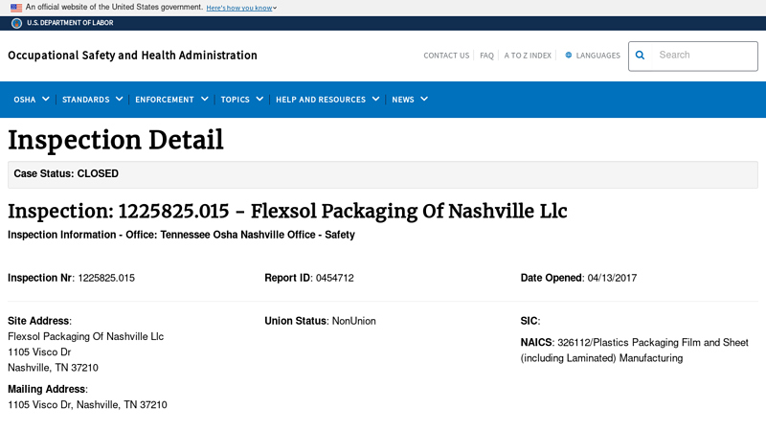This screenshot has width=766, height=431.
Task: Click the US flag icon
Action: click(16, 8)
